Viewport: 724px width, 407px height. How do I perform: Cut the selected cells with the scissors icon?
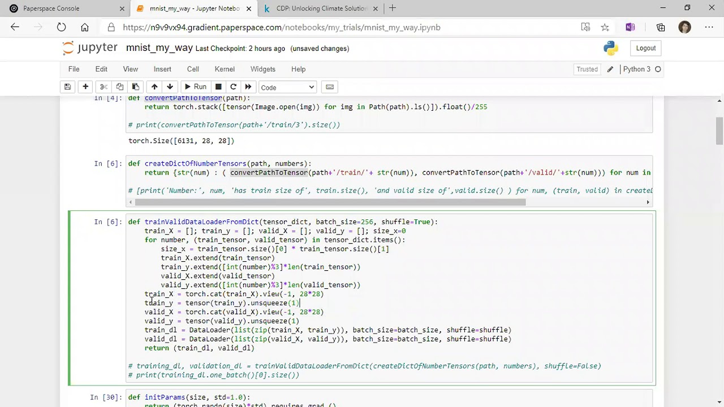click(104, 87)
